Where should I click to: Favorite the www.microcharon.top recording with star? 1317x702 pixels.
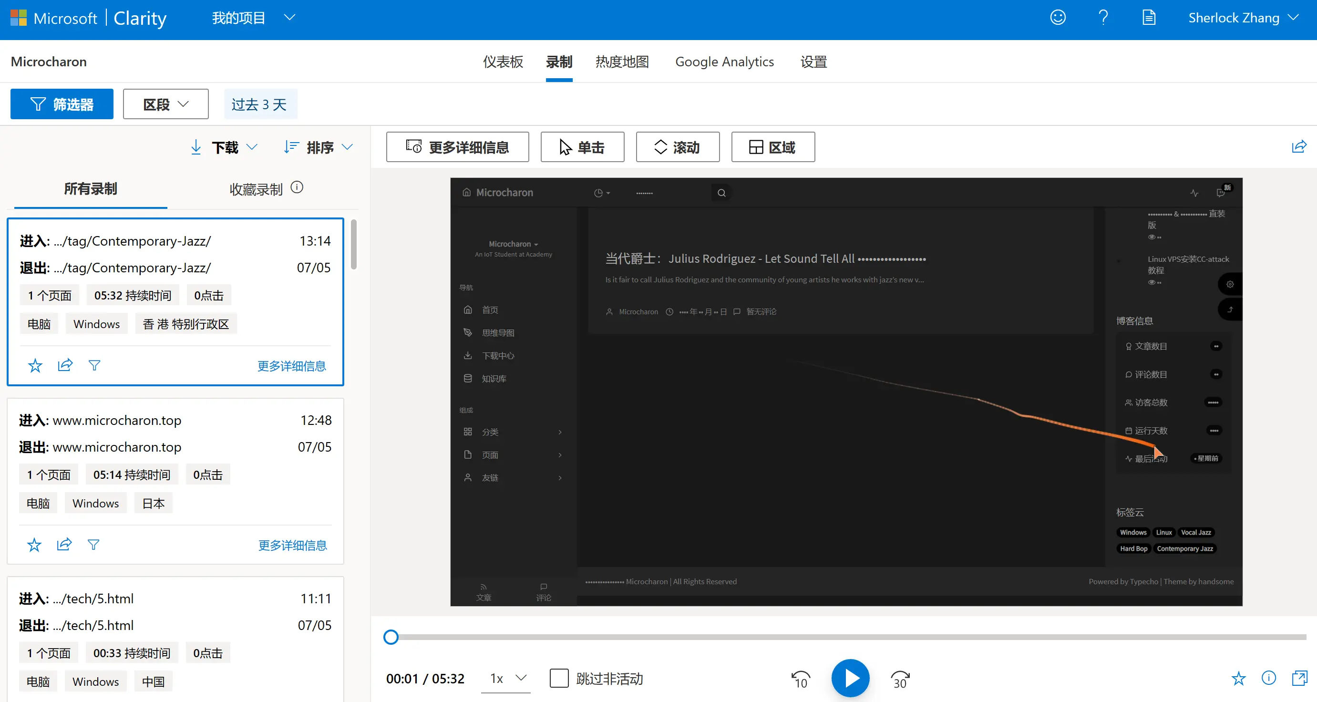pos(34,545)
